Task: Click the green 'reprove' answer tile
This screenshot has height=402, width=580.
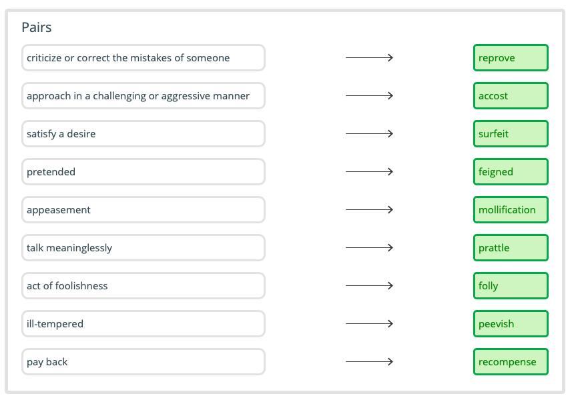Action: [x=511, y=58]
